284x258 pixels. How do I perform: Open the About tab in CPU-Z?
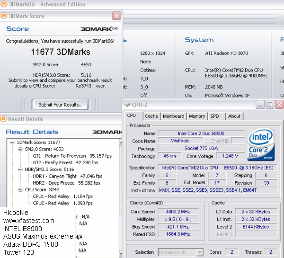[234, 116]
